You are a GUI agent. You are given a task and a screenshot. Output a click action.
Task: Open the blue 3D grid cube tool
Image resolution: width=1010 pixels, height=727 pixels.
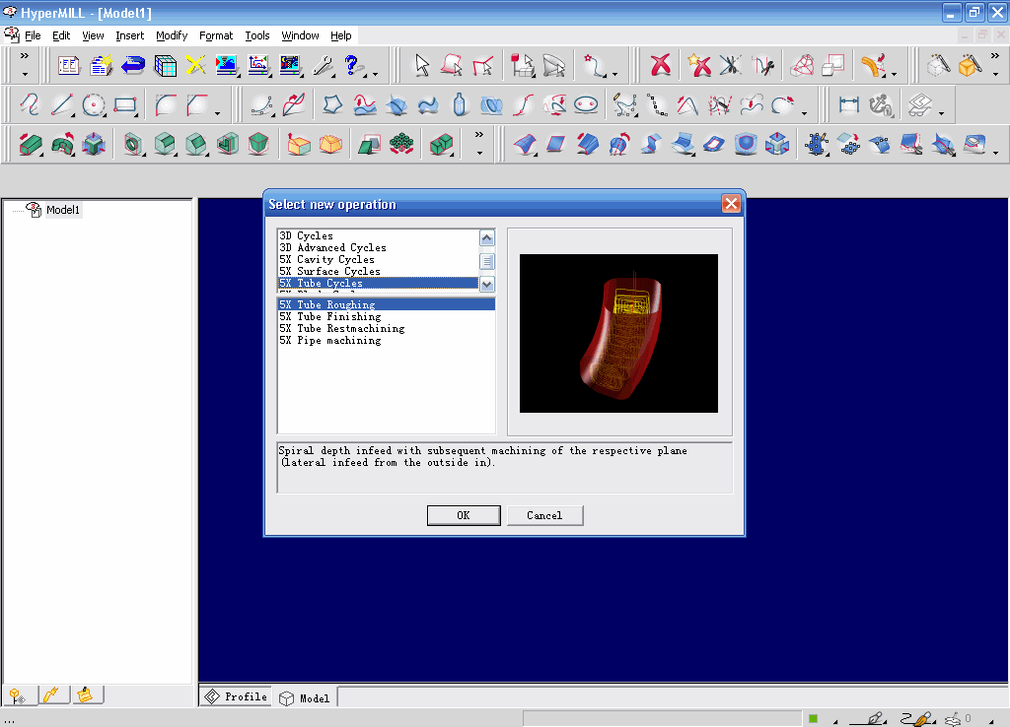click(165, 65)
